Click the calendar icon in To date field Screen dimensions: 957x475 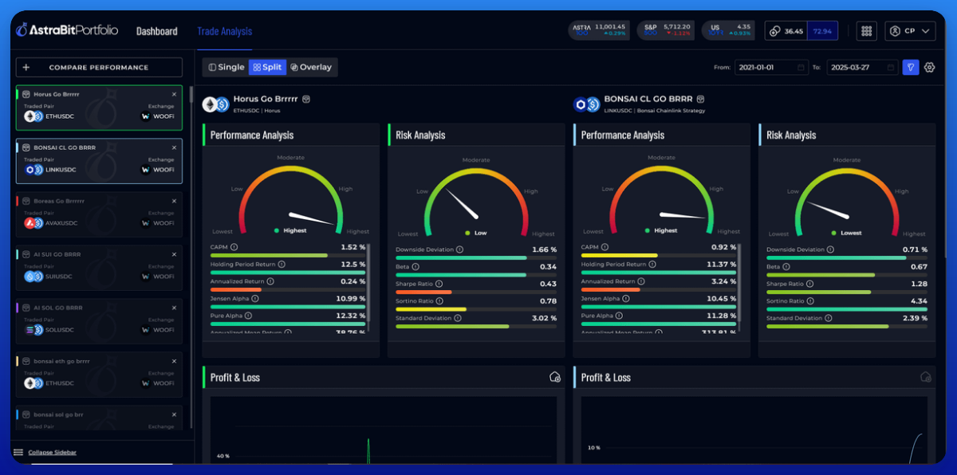[x=890, y=68]
